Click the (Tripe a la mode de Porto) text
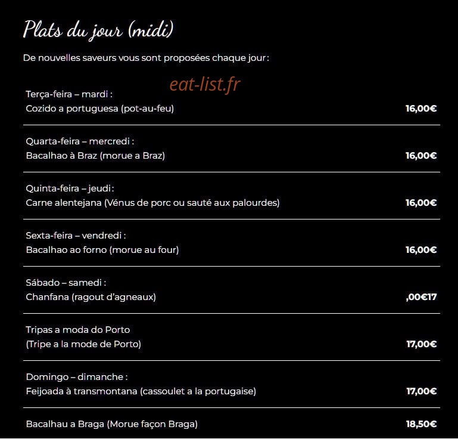Image resolution: width=458 pixels, height=439 pixels. (83, 344)
